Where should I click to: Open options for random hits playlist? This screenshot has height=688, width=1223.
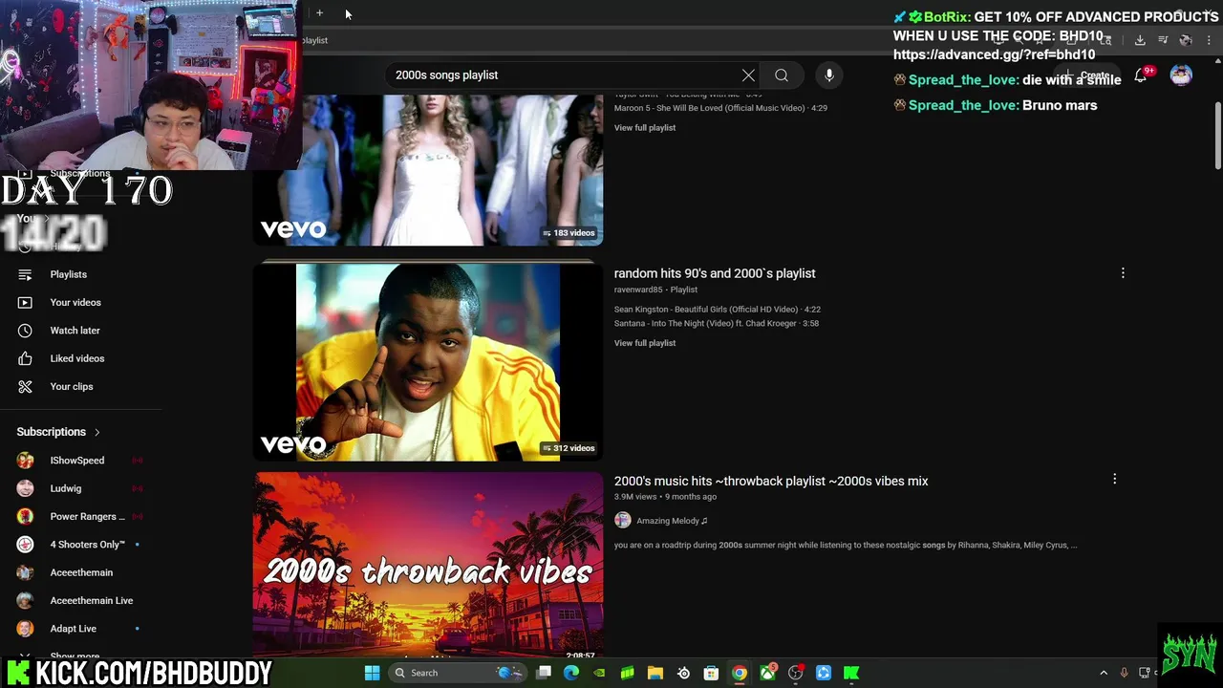1123,273
